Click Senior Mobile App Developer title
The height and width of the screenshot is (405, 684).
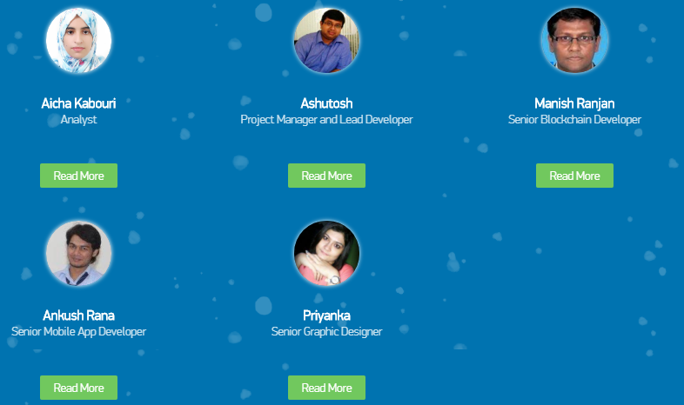(x=78, y=332)
